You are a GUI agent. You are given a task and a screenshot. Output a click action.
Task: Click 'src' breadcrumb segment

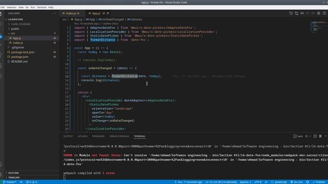point(65,19)
